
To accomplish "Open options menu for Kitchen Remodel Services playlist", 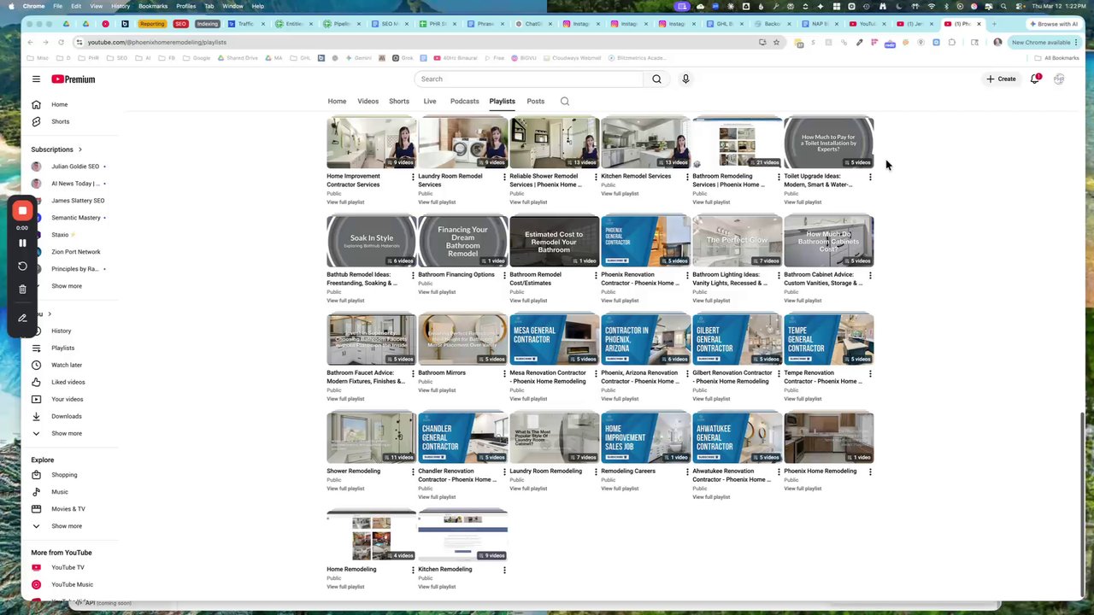I will (687, 177).
